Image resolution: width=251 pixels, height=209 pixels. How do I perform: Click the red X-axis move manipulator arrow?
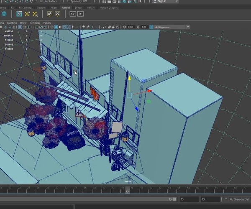click(149, 91)
